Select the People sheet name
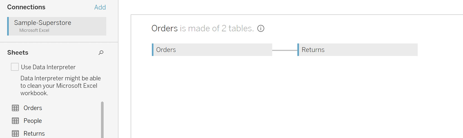The width and height of the screenshot is (463, 138). coord(33,121)
